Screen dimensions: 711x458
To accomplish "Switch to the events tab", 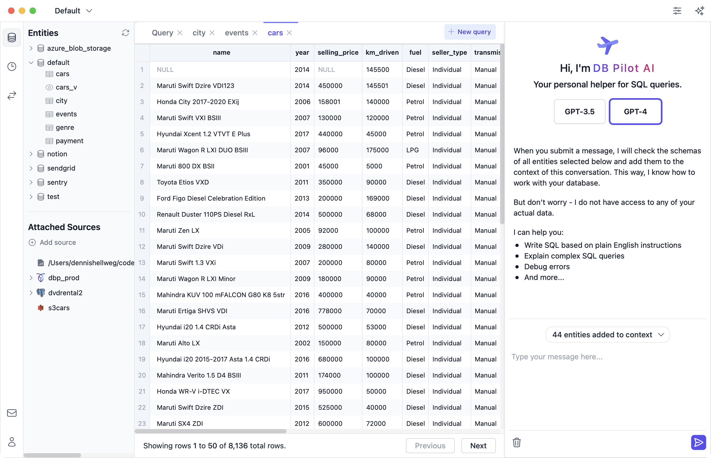I will click(236, 32).
